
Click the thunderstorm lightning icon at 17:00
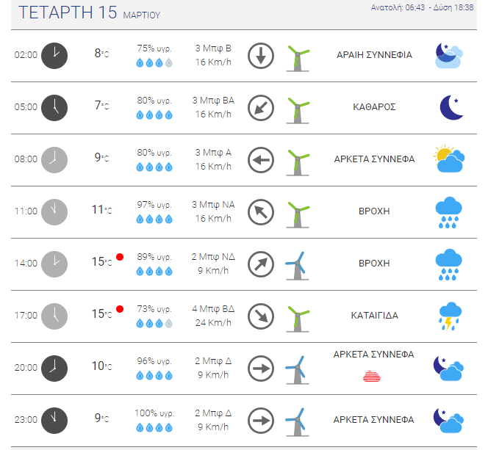450,316
